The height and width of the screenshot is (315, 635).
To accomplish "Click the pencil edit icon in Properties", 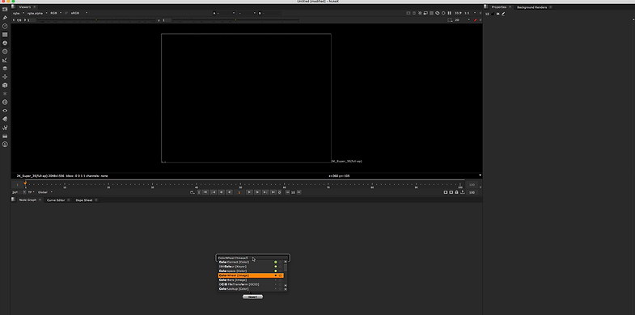I will coord(503,14).
